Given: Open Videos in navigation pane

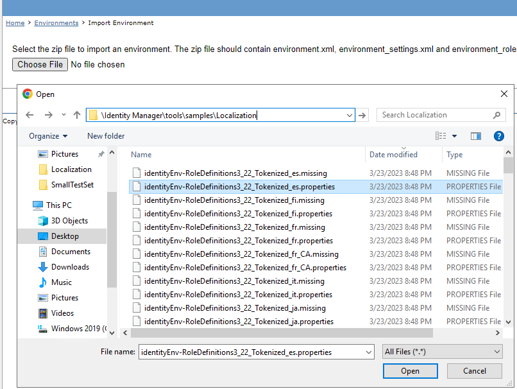Looking at the screenshot, I should (62, 313).
